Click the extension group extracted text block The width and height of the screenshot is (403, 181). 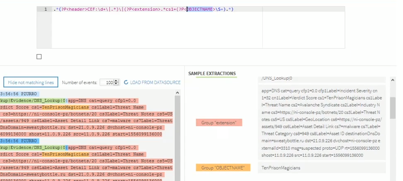tap(322, 123)
